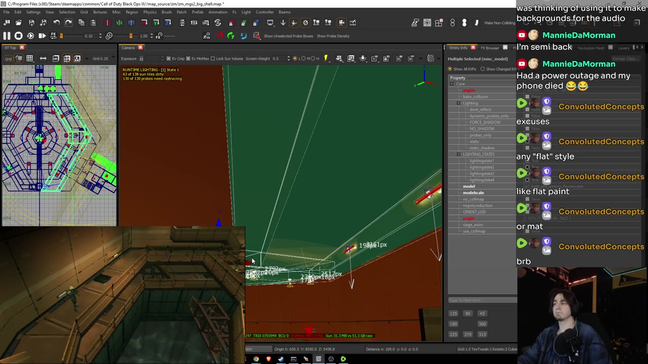Click the Flip Z axis blue icon
The width and height of the screenshot is (648, 364).
(x=131, y=23)
